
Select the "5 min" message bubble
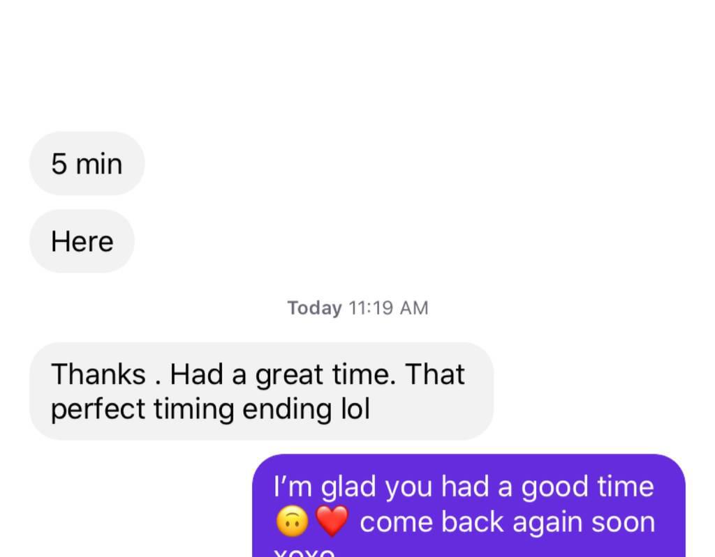(x=87, y=164)
